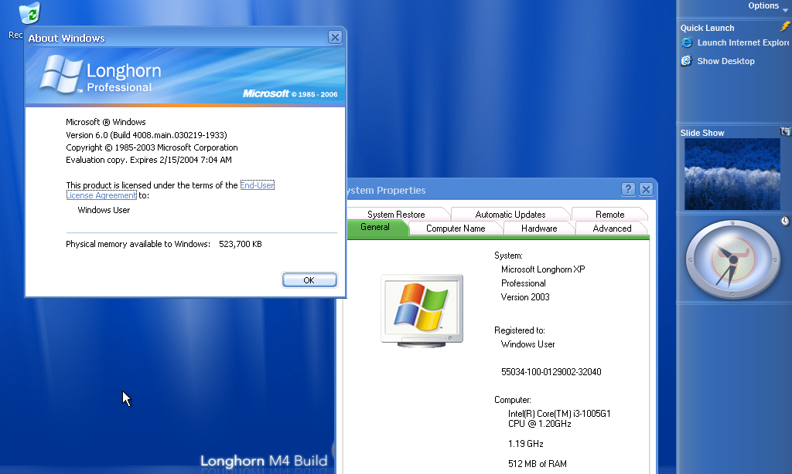Open the End-User License Agreement link
This screenshot has height=474, width=792.
(x=257, y=185)
